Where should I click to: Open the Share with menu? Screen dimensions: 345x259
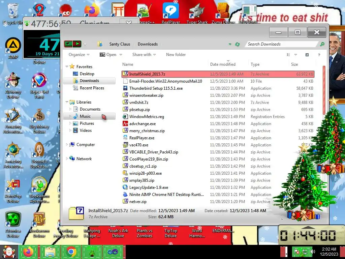click(144, 55)
